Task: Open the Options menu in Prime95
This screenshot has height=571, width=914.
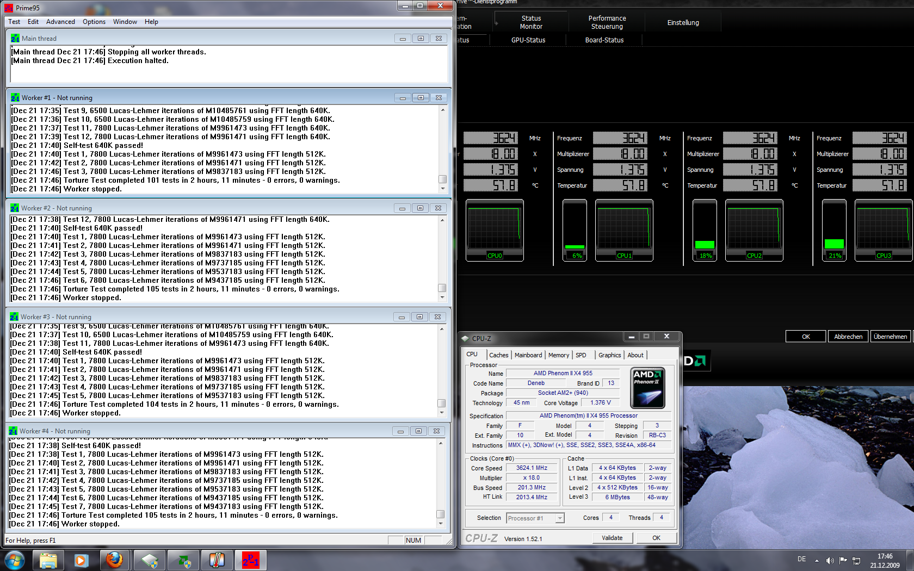Action: click(94, 22)
